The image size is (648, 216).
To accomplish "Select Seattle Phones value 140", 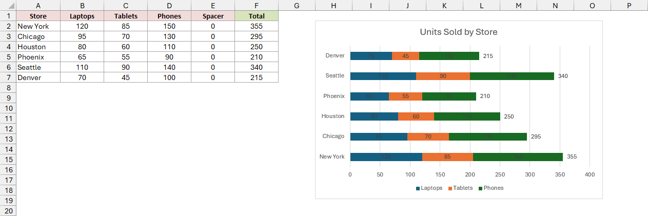I will 169,67.
